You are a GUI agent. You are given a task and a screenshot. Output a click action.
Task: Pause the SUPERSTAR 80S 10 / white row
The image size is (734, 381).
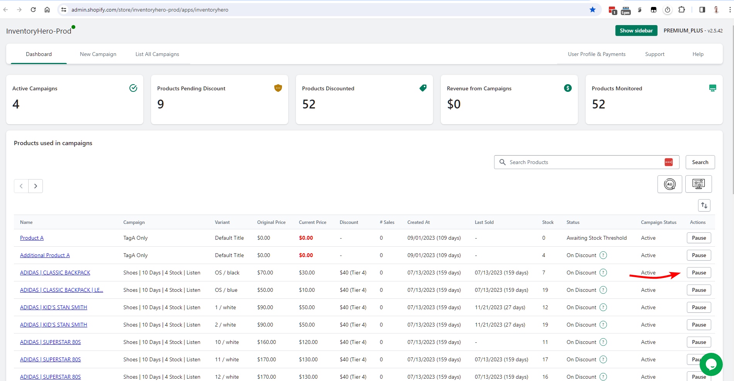[x=699, y=342]
